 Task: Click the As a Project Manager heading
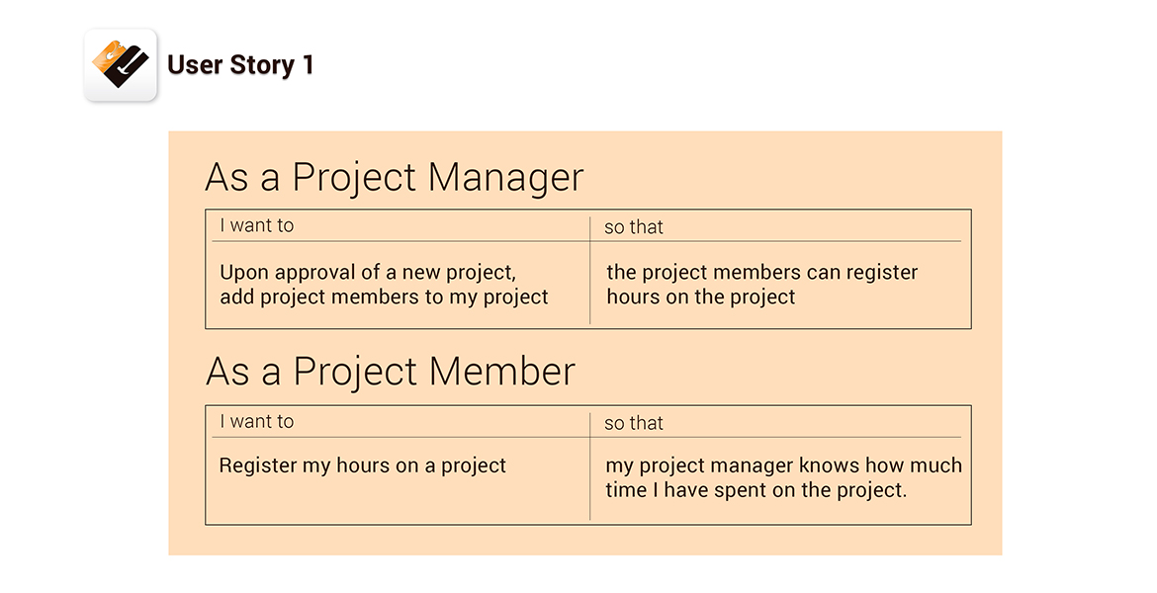[394, 177]
